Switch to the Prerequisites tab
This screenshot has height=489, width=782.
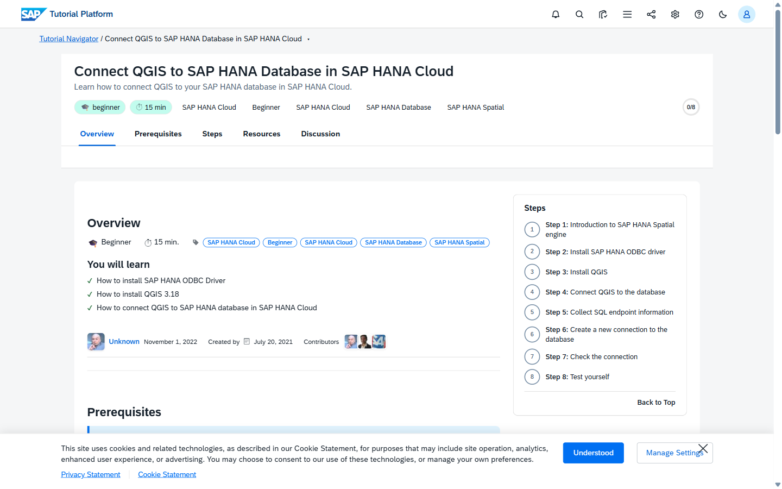[158, 134]
